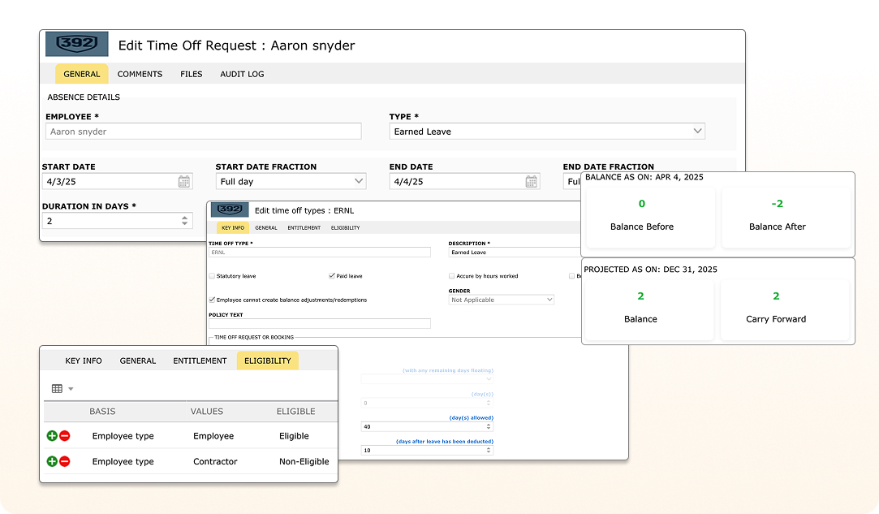Open the remaining days floating dropdown
Viewport: 879px width, 514px height.
(x=427, y=379)
